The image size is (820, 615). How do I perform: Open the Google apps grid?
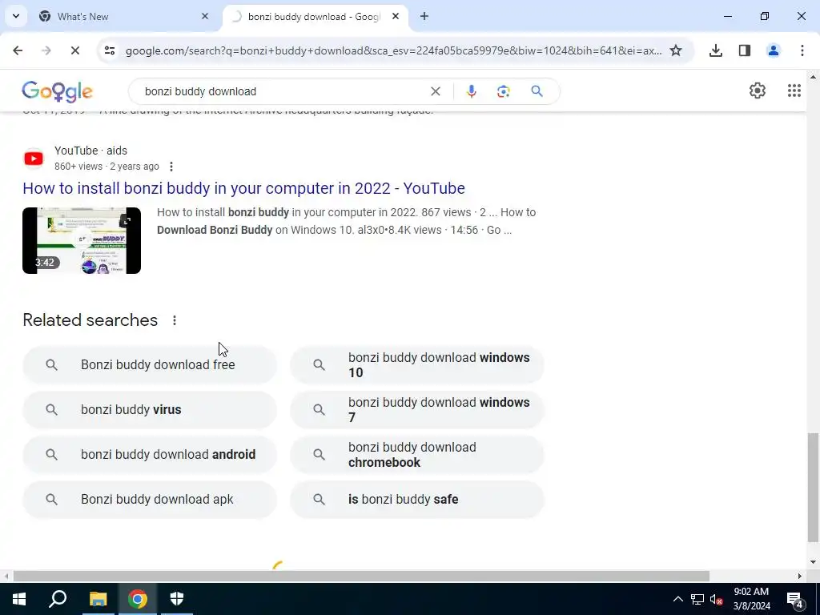[794, 90]
